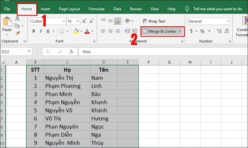Open font color dropdown arrow
Screen dimensions: 248x148
tap(92, 31)
